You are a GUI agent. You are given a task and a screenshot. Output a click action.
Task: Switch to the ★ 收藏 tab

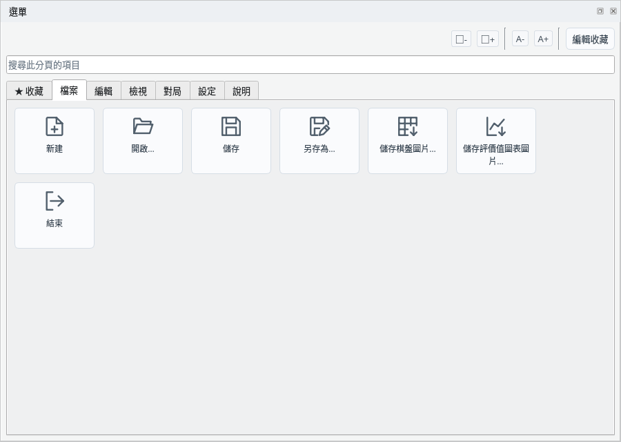(29, 91)
